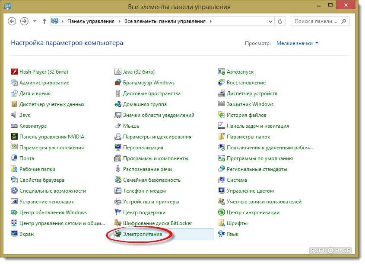Viewport: 365px width, 264px height.
Task: Click the Центр поддержки flag icon
Action: (118, 212)
